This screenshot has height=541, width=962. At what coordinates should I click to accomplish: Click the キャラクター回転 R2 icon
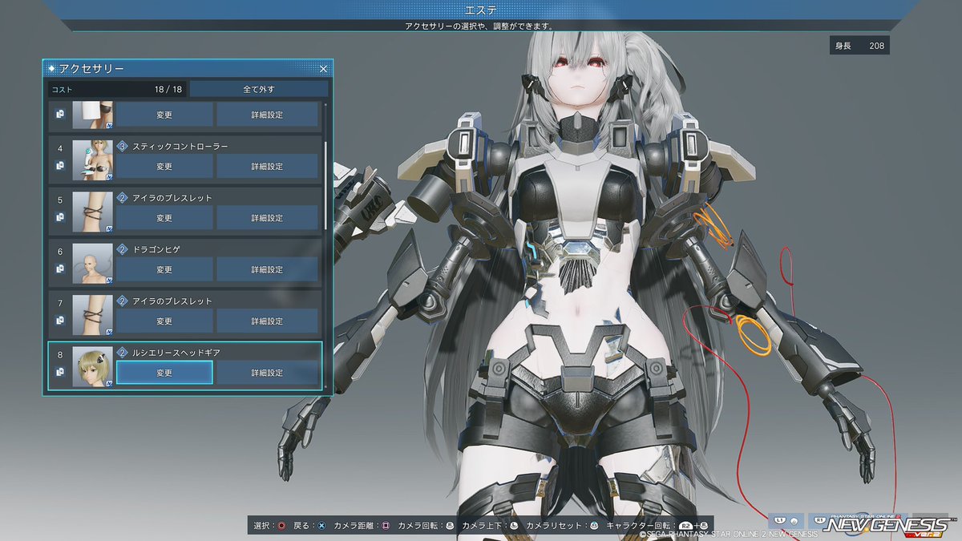[685, 527]
